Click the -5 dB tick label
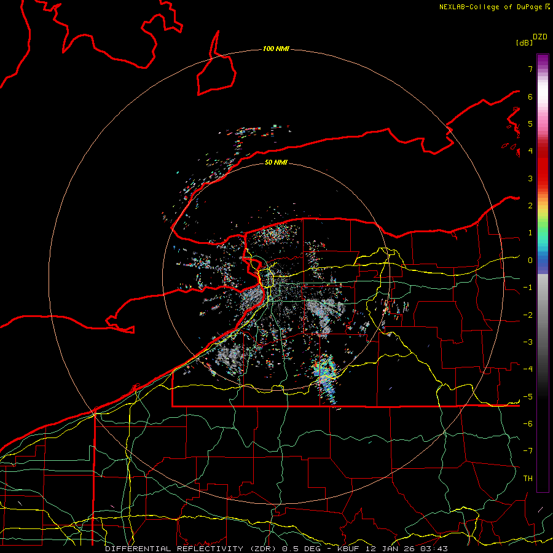Image resolution: width=553 pixels, height=553 pixels. 528,396
